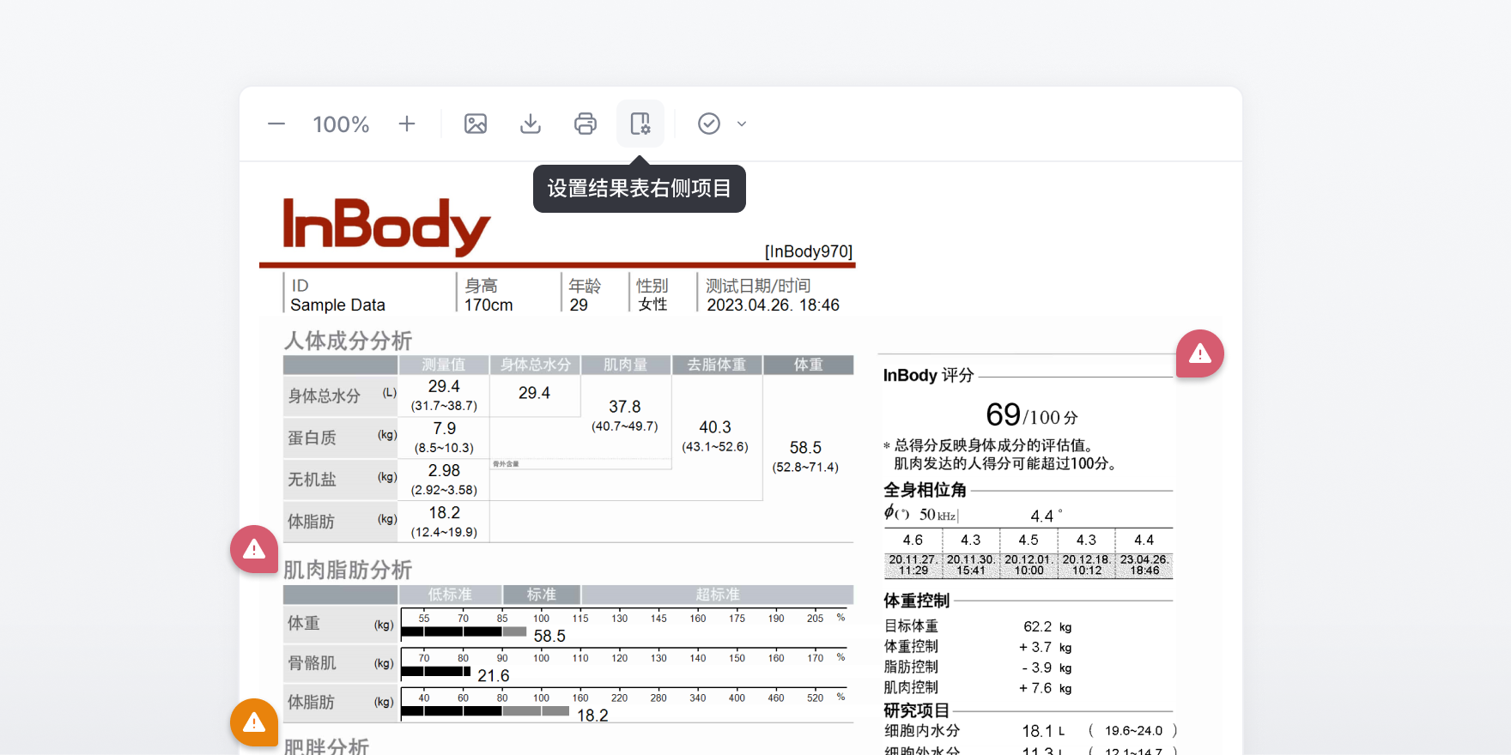Click the 肌肉脂肪分析 section heading

point(348,570)
